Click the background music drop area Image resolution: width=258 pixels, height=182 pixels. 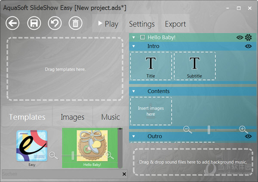[193, 162]
